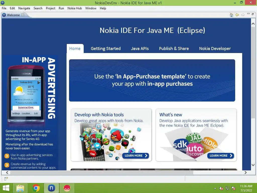Show hidden tray icons arrow

coord(215,188)
